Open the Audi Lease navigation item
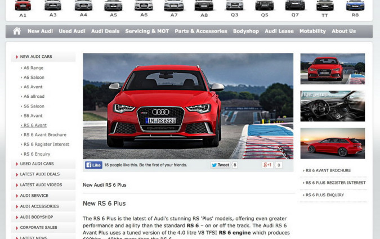The width and height of the screenshot is (380, 239). click(279, 31)
